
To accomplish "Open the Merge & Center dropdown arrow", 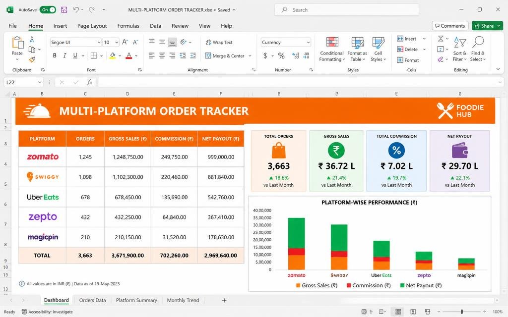I will 250,56.
